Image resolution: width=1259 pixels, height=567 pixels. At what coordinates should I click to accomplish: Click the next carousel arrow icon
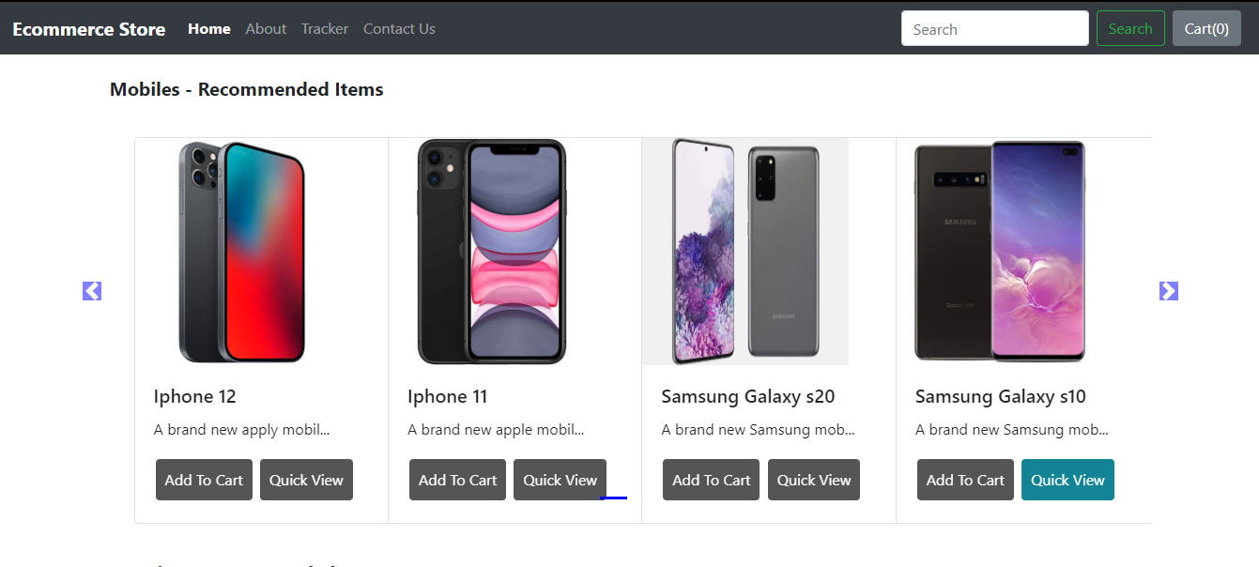[1169, 291]
